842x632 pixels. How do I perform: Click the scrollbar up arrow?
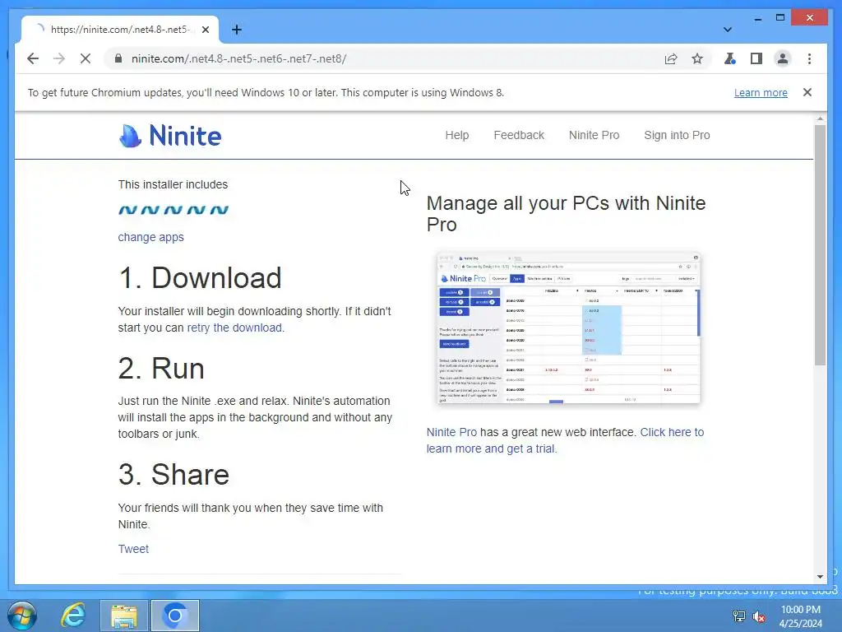click(x=820, y=118)
